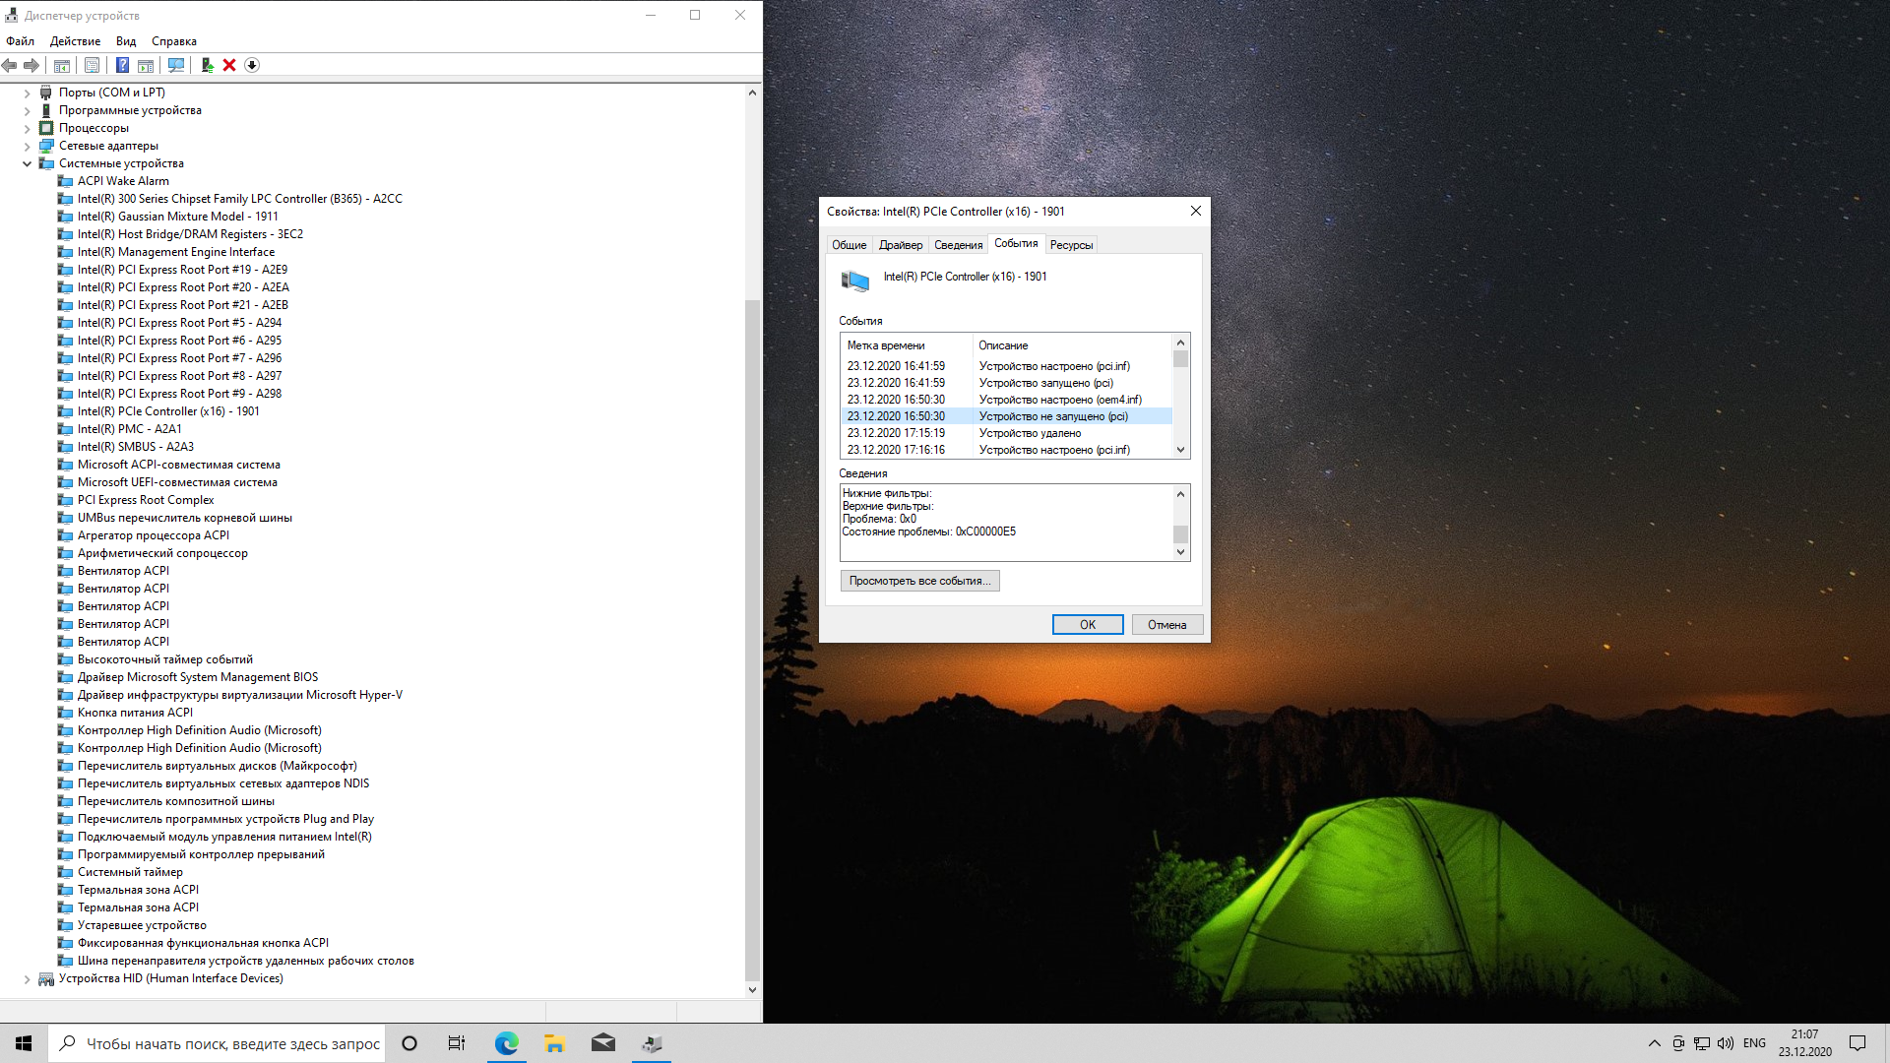Click the network tray icon
This screenshot has height=1063, width=1890.
pyautogui.click(x=1702, y=1043)
